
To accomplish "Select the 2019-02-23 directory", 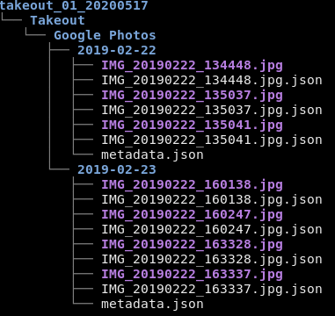I will tap(116, 169).
